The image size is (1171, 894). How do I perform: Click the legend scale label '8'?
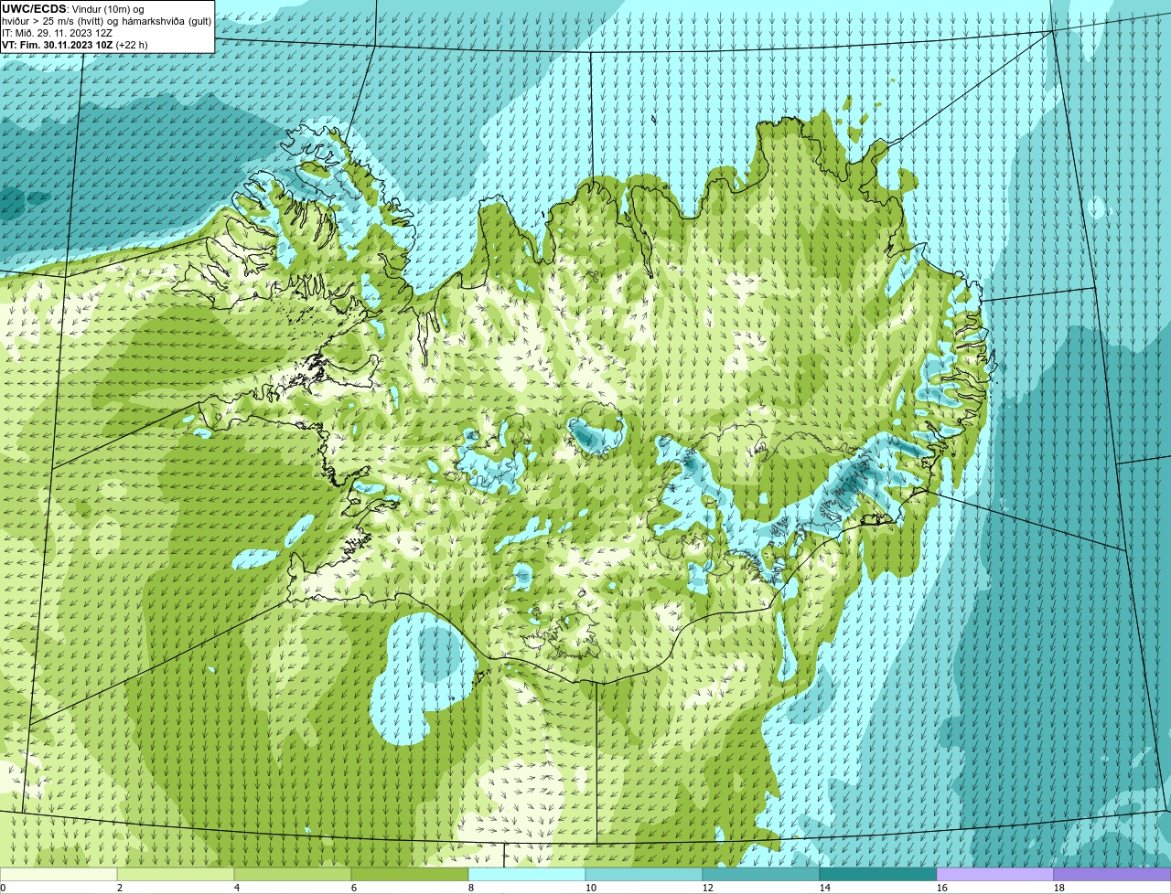[471, 888]
